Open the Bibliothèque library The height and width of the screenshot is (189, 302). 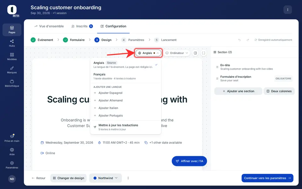pos(12,83)
